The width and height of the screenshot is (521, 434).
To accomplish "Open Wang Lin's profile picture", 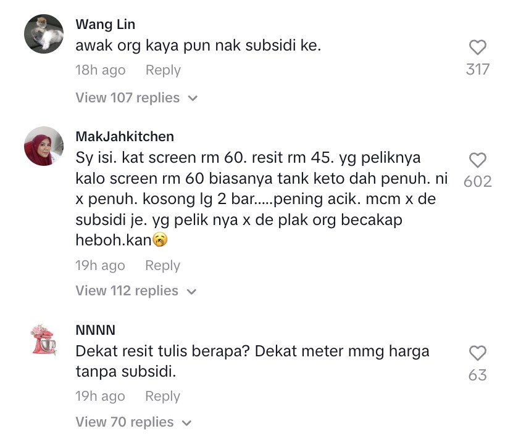I will point(44,34).
